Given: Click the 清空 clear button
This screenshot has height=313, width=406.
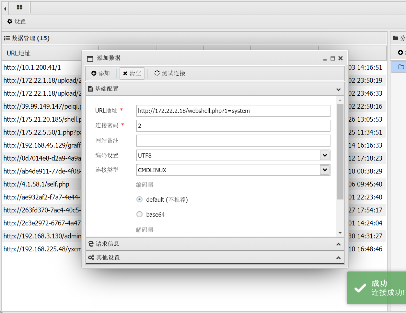Looking at the screenshot, I should 132,73.
